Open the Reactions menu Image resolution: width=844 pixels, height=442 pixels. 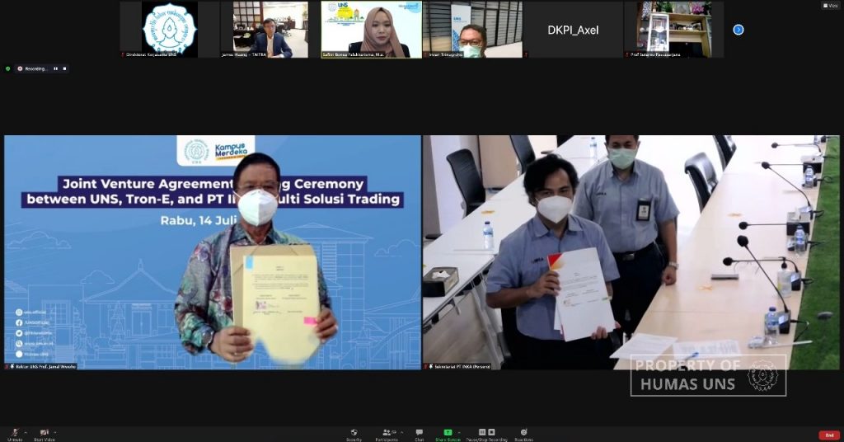pos(523,435)
